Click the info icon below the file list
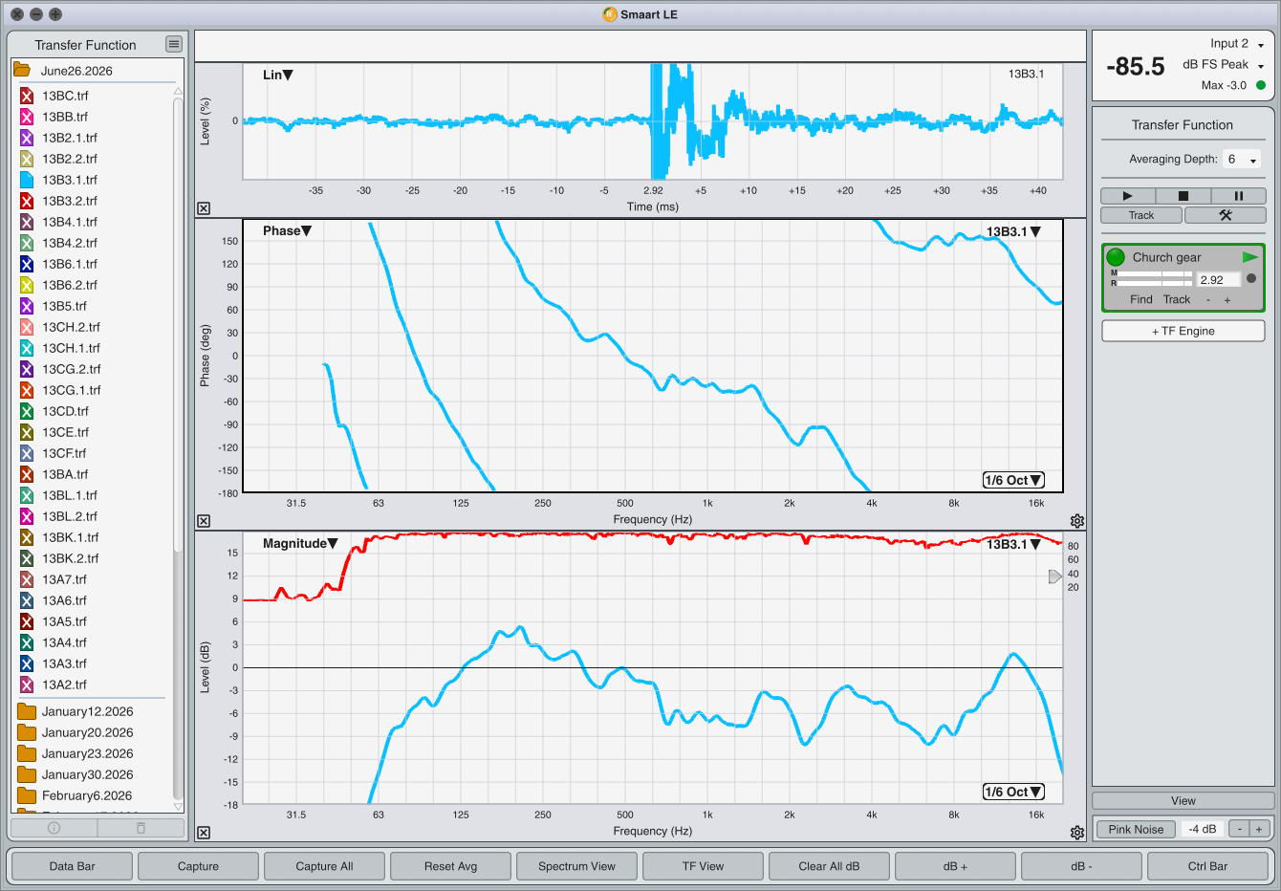Viewport: 1281px width, 891px height. (54, 828)
